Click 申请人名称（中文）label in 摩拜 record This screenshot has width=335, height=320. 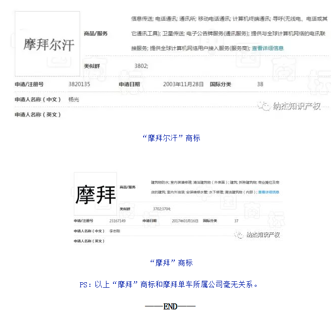tap(89, 231)
